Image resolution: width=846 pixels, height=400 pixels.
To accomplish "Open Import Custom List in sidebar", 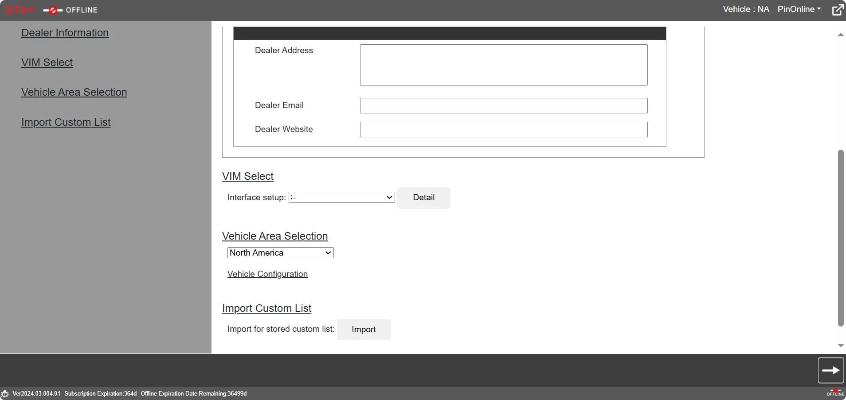I will click(x=66, y=122).
